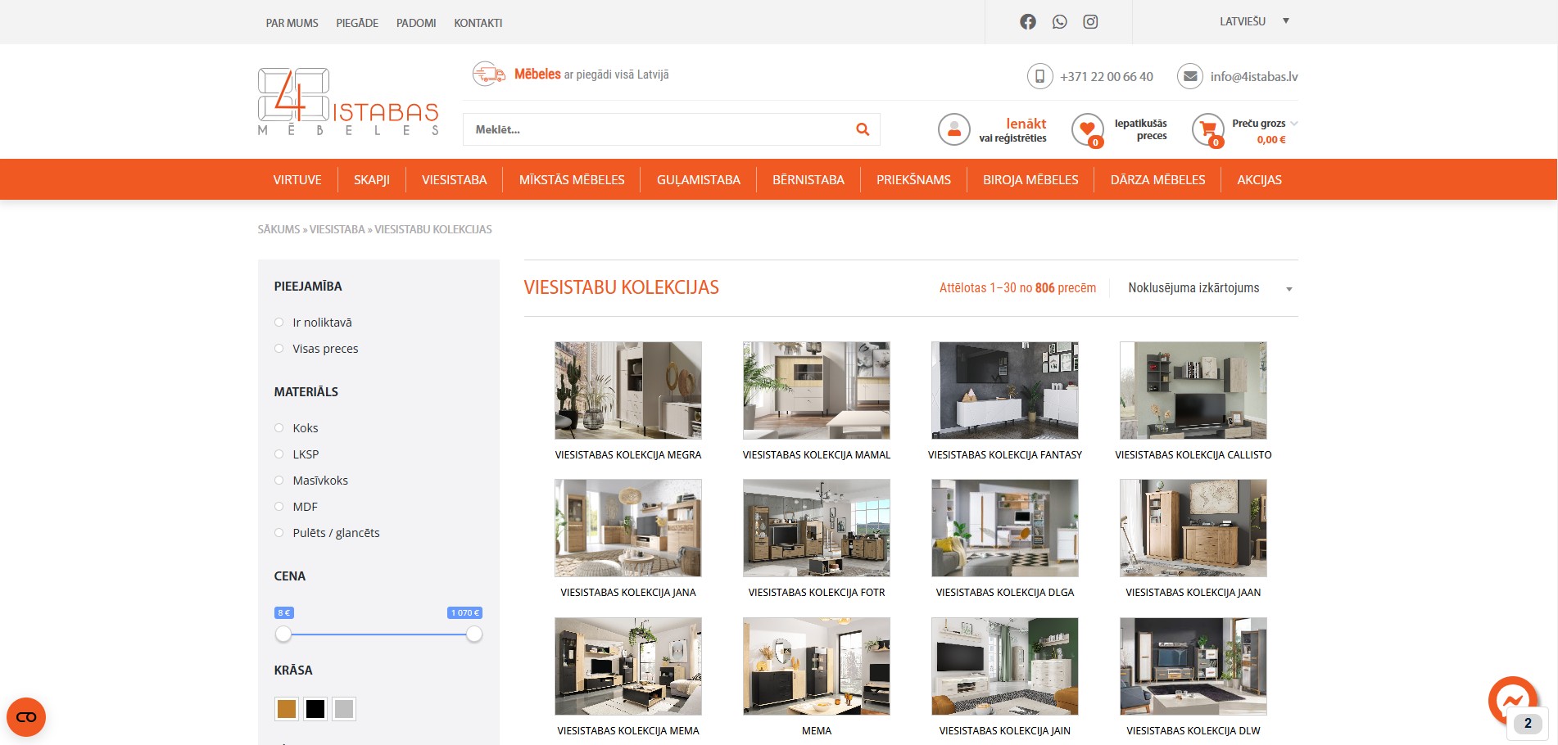Pick the black color swatch
The image size is (1558, 745).
(x=315, y=709)
